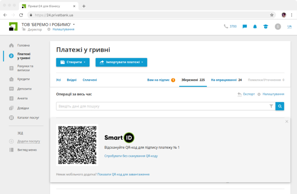
Task: Select the Вам на підпис tab
Action: tap(161, 80)
